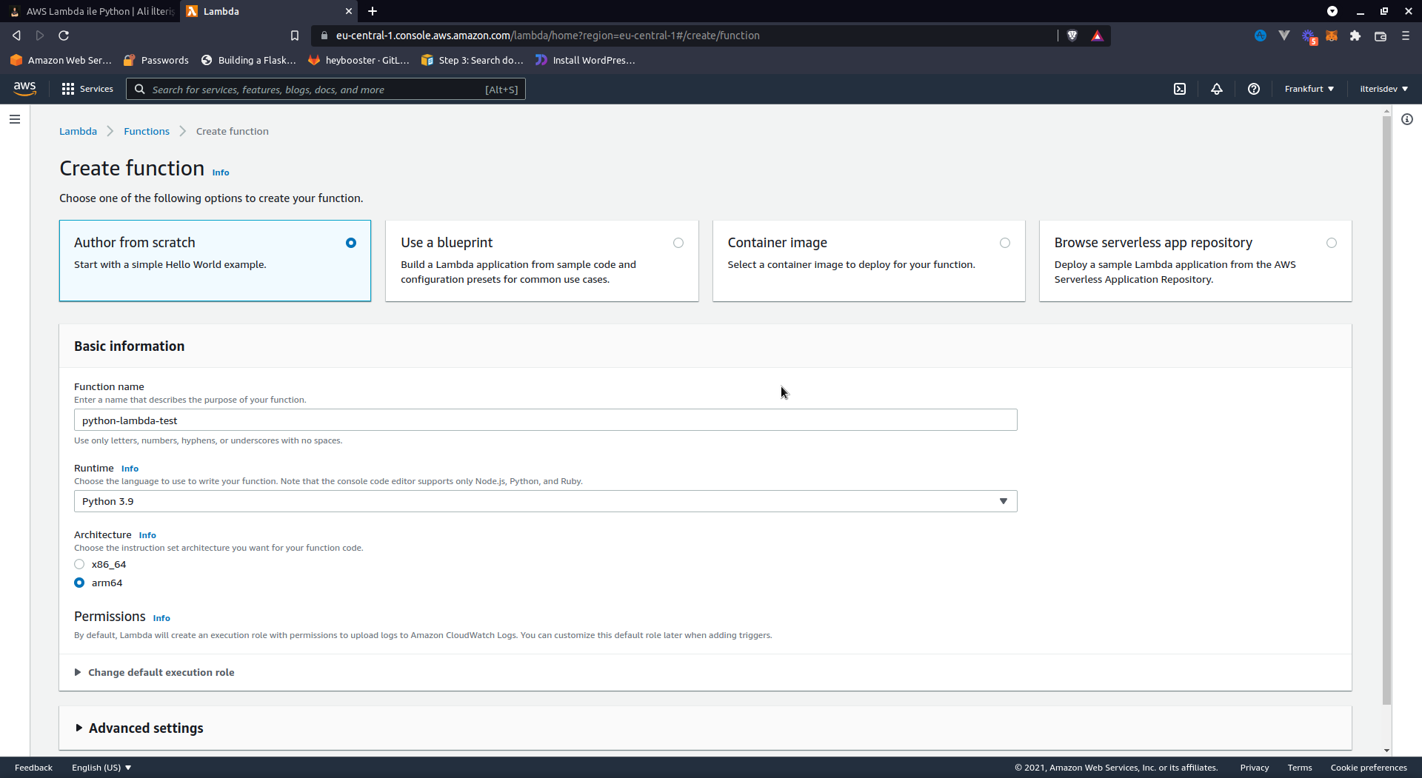Click the AWS support help icon

click(1254, 89)
